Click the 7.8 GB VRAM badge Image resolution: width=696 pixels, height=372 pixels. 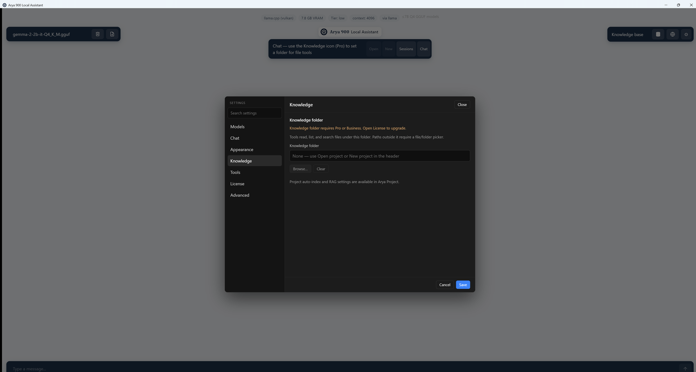(x=312, y=18)
